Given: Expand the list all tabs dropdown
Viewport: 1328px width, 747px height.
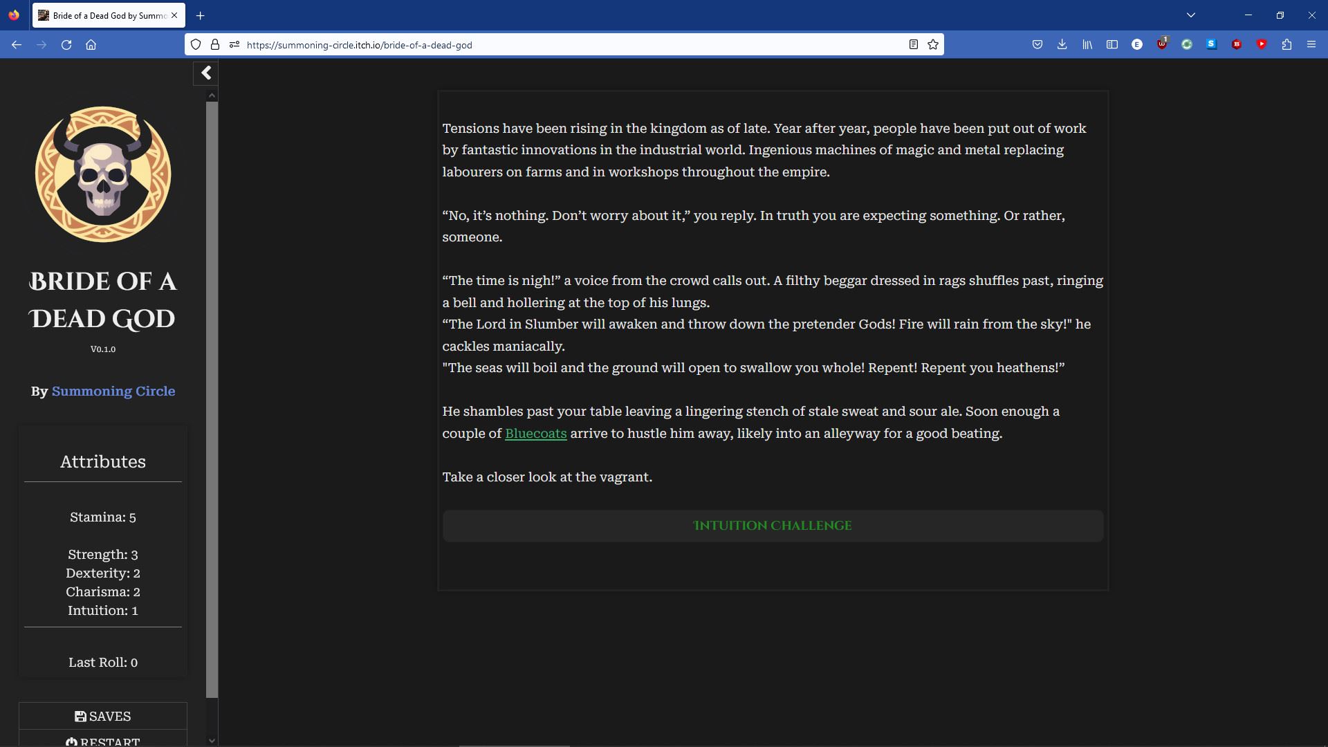Looking at the screenshot, I should 1190,15.
